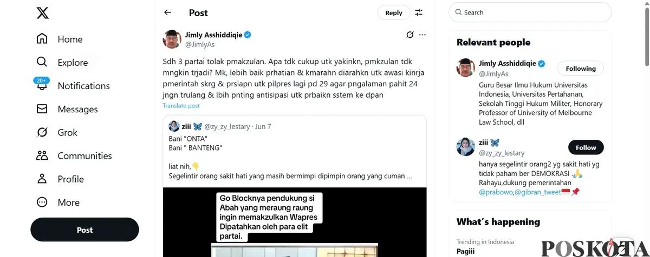Click Translate post link

[181, 106]
